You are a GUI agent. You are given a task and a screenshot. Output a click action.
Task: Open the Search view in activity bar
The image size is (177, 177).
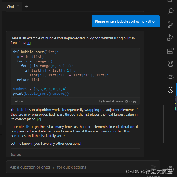point(170,11)
